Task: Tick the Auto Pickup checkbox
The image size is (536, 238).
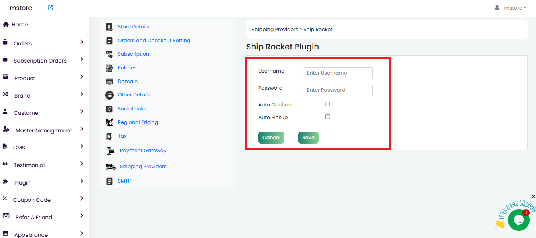Action: tap(328, 117)
